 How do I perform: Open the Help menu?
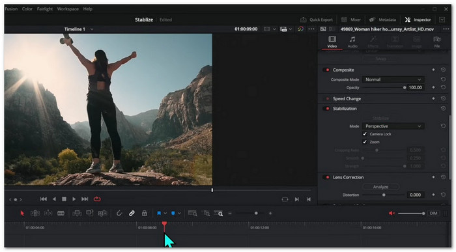click(x=88, y=8)
